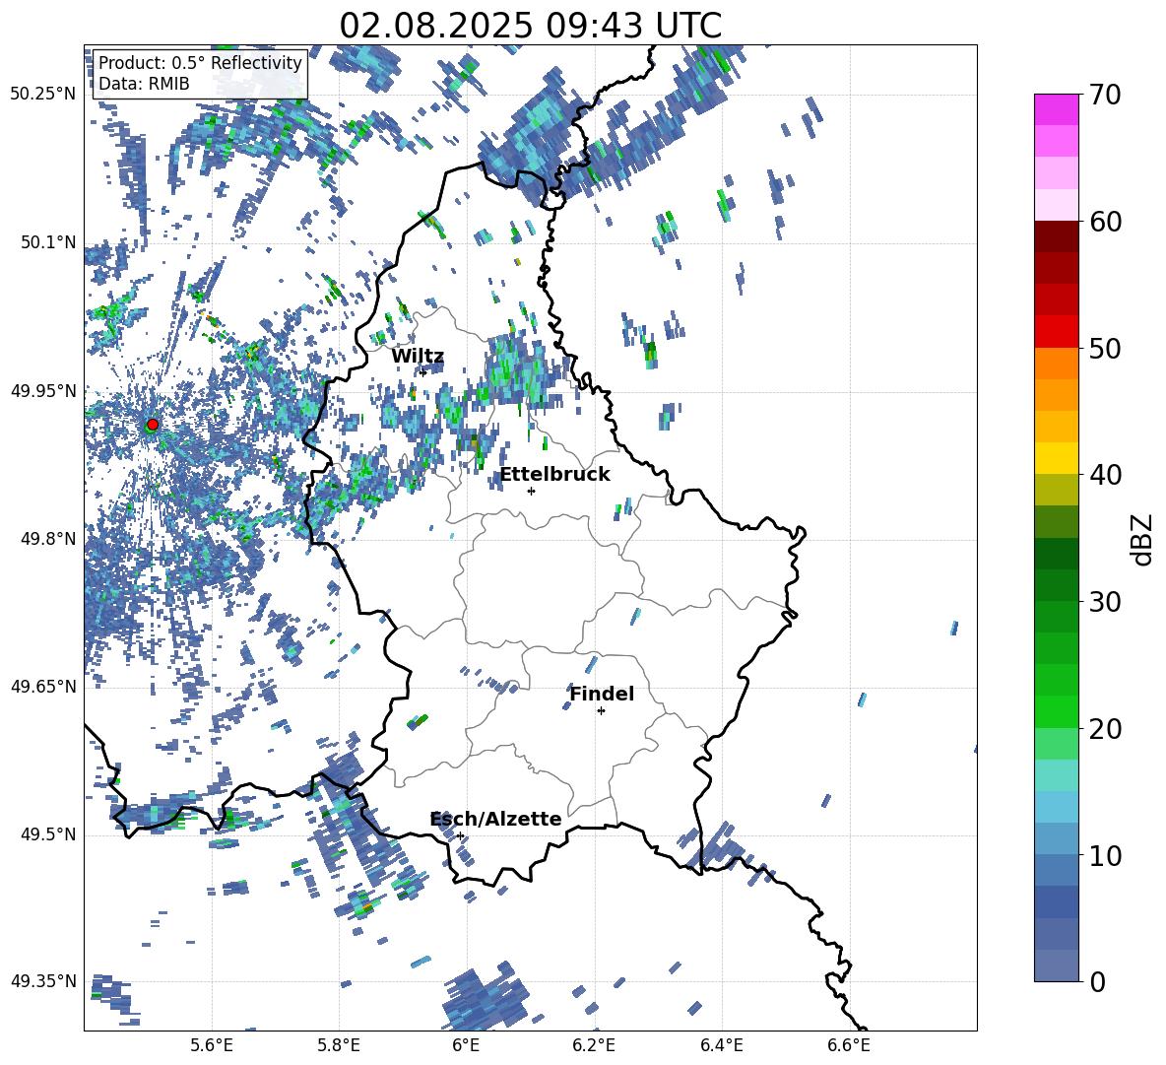Click the Esch/Alzette city label

point(496,819)
